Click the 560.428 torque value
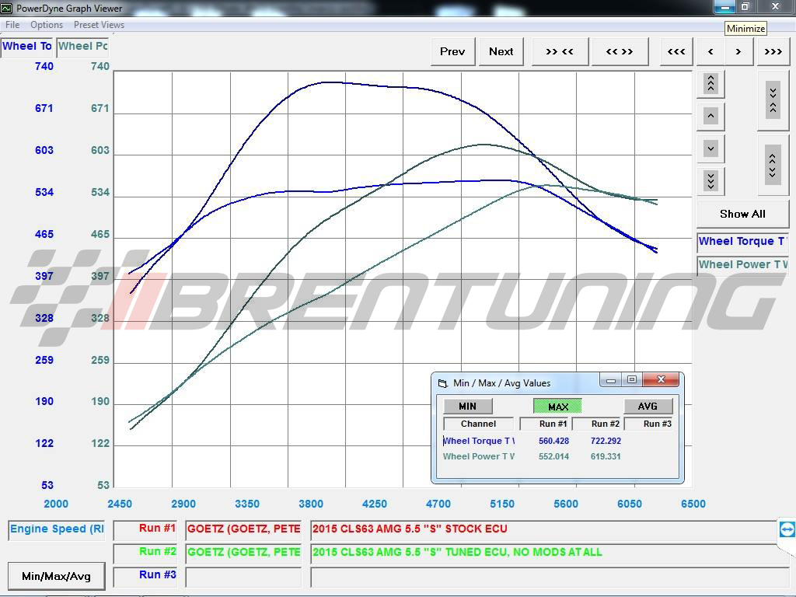Viewport: 796px width, 597px height. [x=553, y=442]
